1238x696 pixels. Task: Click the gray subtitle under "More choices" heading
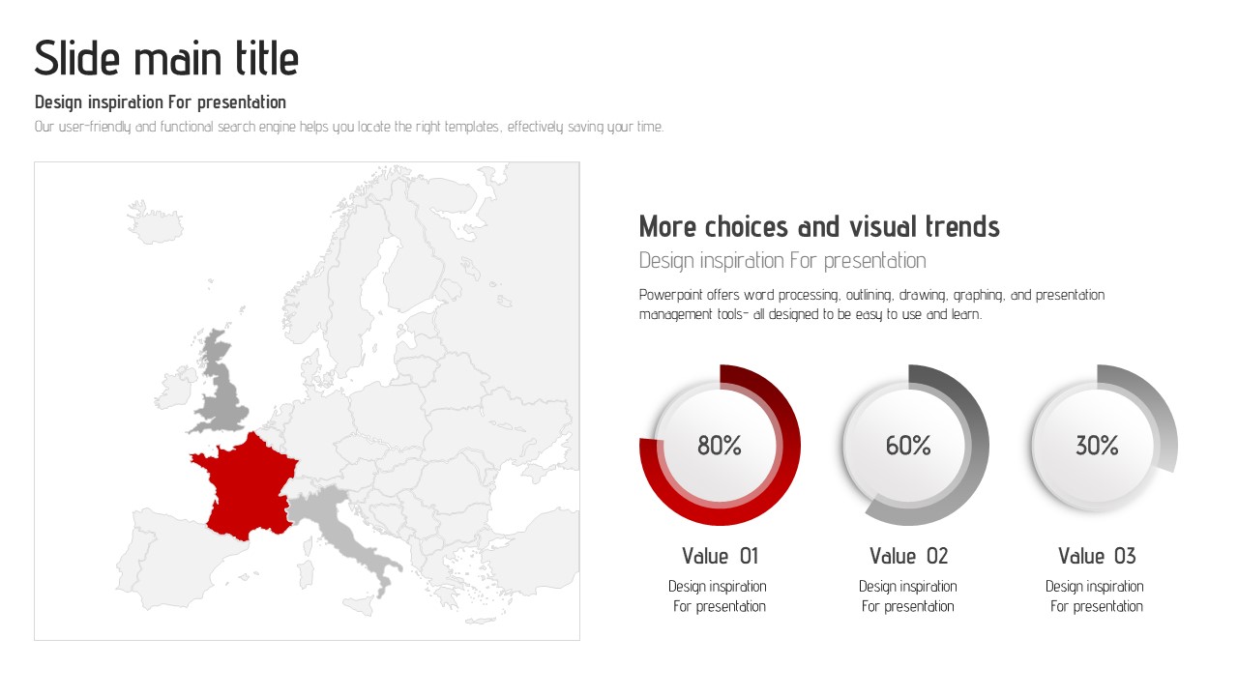point(782,260)
